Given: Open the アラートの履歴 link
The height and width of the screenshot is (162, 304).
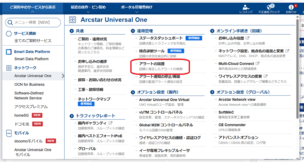Looking at the screenshot, I should [152, 64].
